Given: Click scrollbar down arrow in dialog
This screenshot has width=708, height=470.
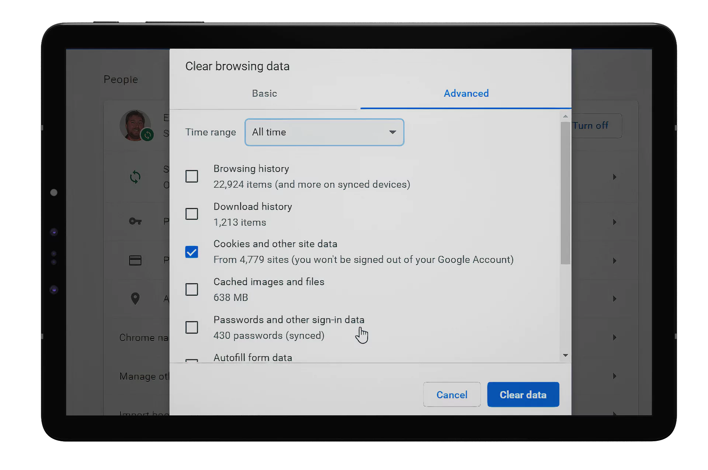Looking at the screenshot, I should [x=565, y=355].
